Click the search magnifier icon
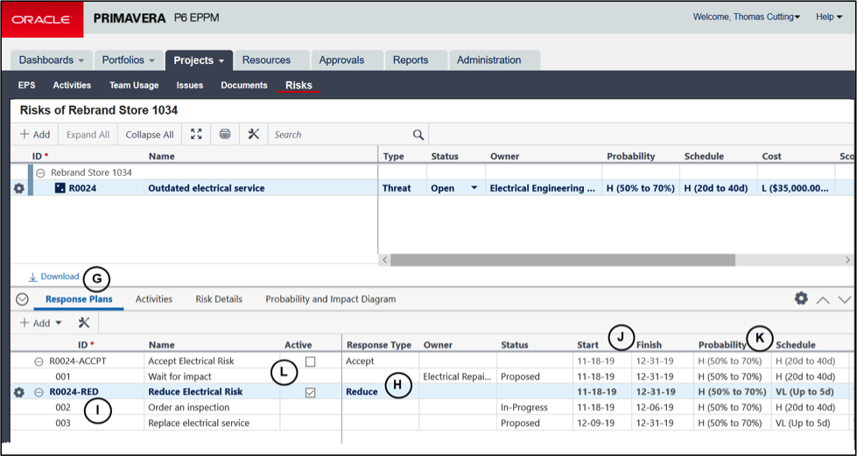This screenshot has height=456, width=857. (418, 135)
